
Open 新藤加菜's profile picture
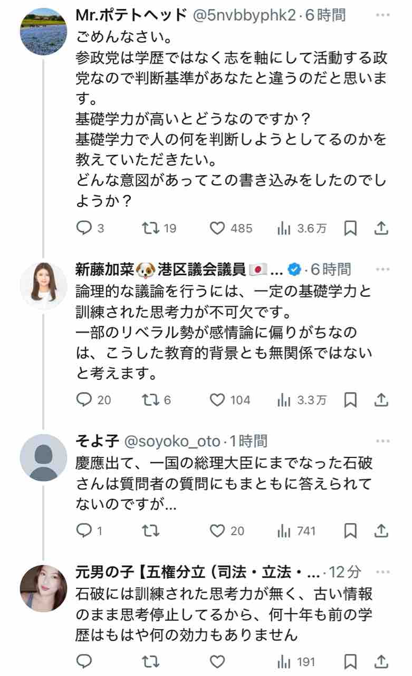[x=43, y=285]
